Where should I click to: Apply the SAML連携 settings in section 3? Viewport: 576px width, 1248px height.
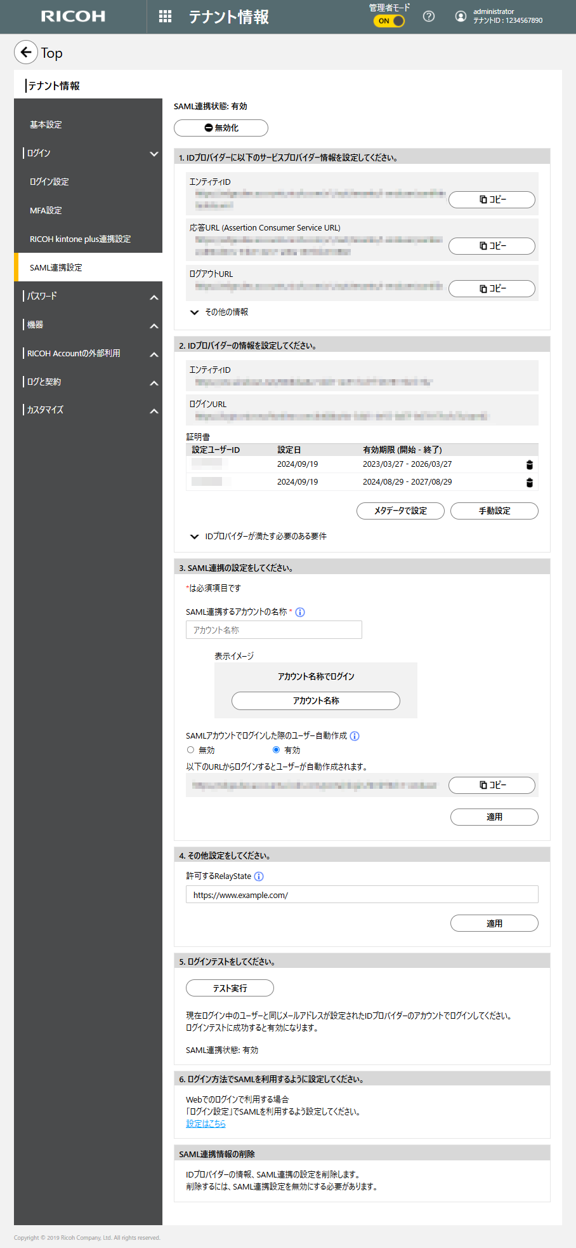(494, 817)
